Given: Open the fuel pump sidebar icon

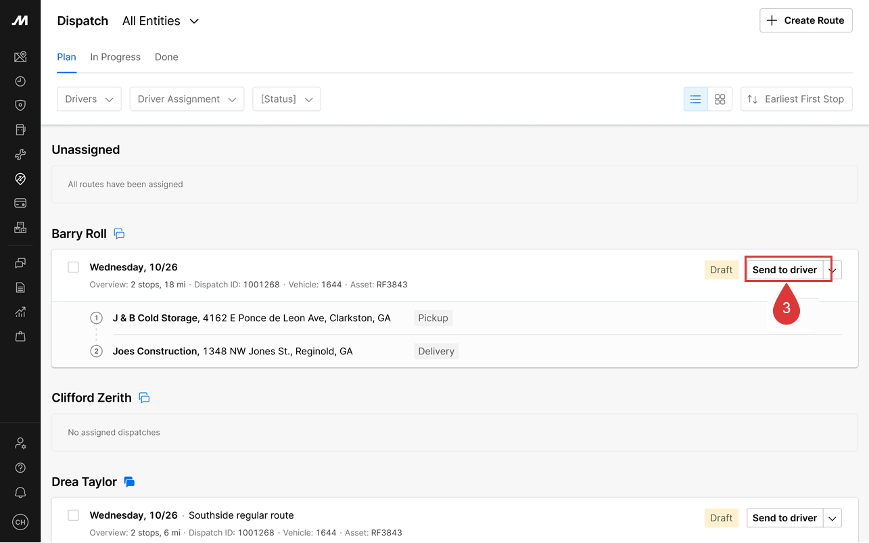Looking at the screenshot, I should tap(20, 130).
